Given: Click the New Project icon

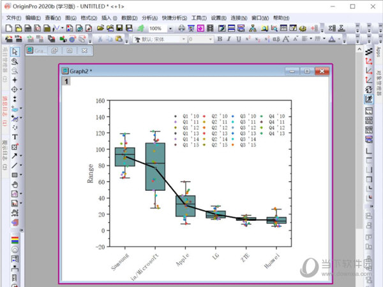Looking at the screenshot, I should coord(8,29).
